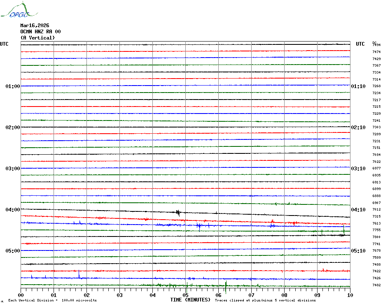Select the 10 minute tick label
Viewport: 383px width, 306px height.
point(350,295)
